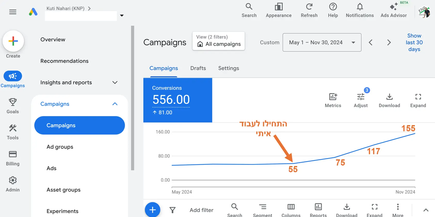This screenshot has height=217, width=435.
Task: Open the hamburger main menu
Action: coord(13,12)
